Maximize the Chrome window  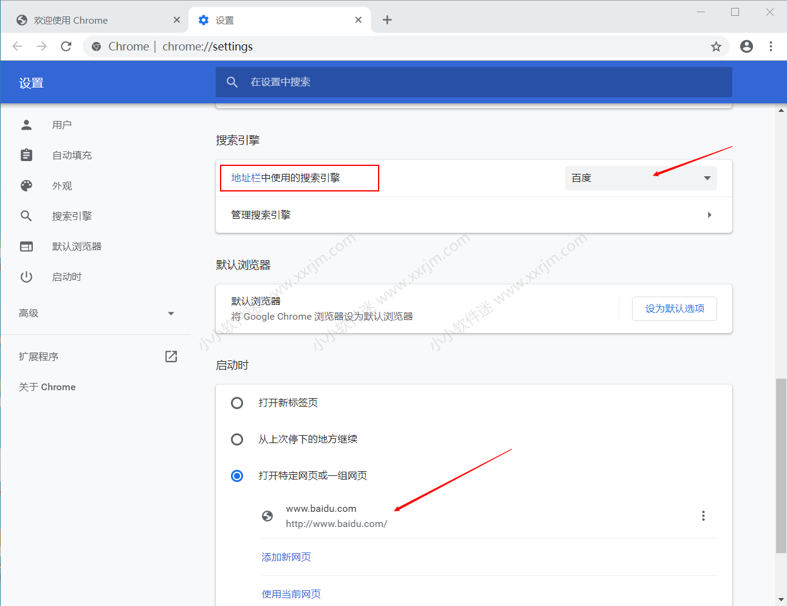(x=735, y=12)
